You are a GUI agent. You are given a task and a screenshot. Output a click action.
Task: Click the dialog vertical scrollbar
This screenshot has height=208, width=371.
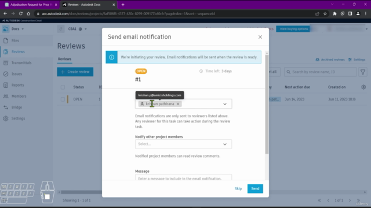pyautogui.click(x=267, y=104)
